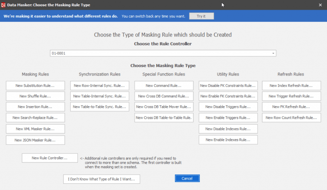Image resolution: width=327 pixels, height=190 pixels.
Task: Create New Row-Internal Sync. Rule
Action: point(100,86)
